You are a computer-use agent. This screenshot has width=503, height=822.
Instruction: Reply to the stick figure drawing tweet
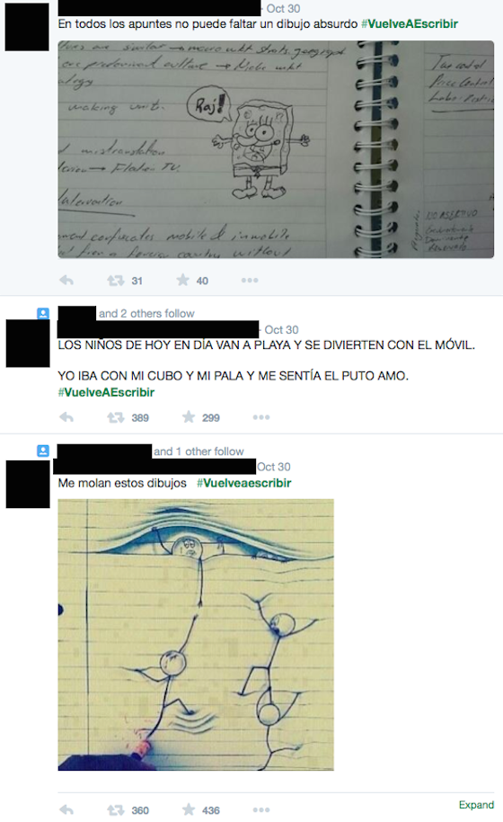(66, 810)
